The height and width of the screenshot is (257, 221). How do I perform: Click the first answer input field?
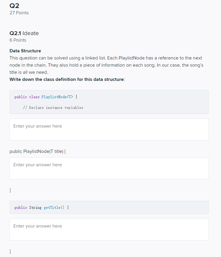pos(109,129)
